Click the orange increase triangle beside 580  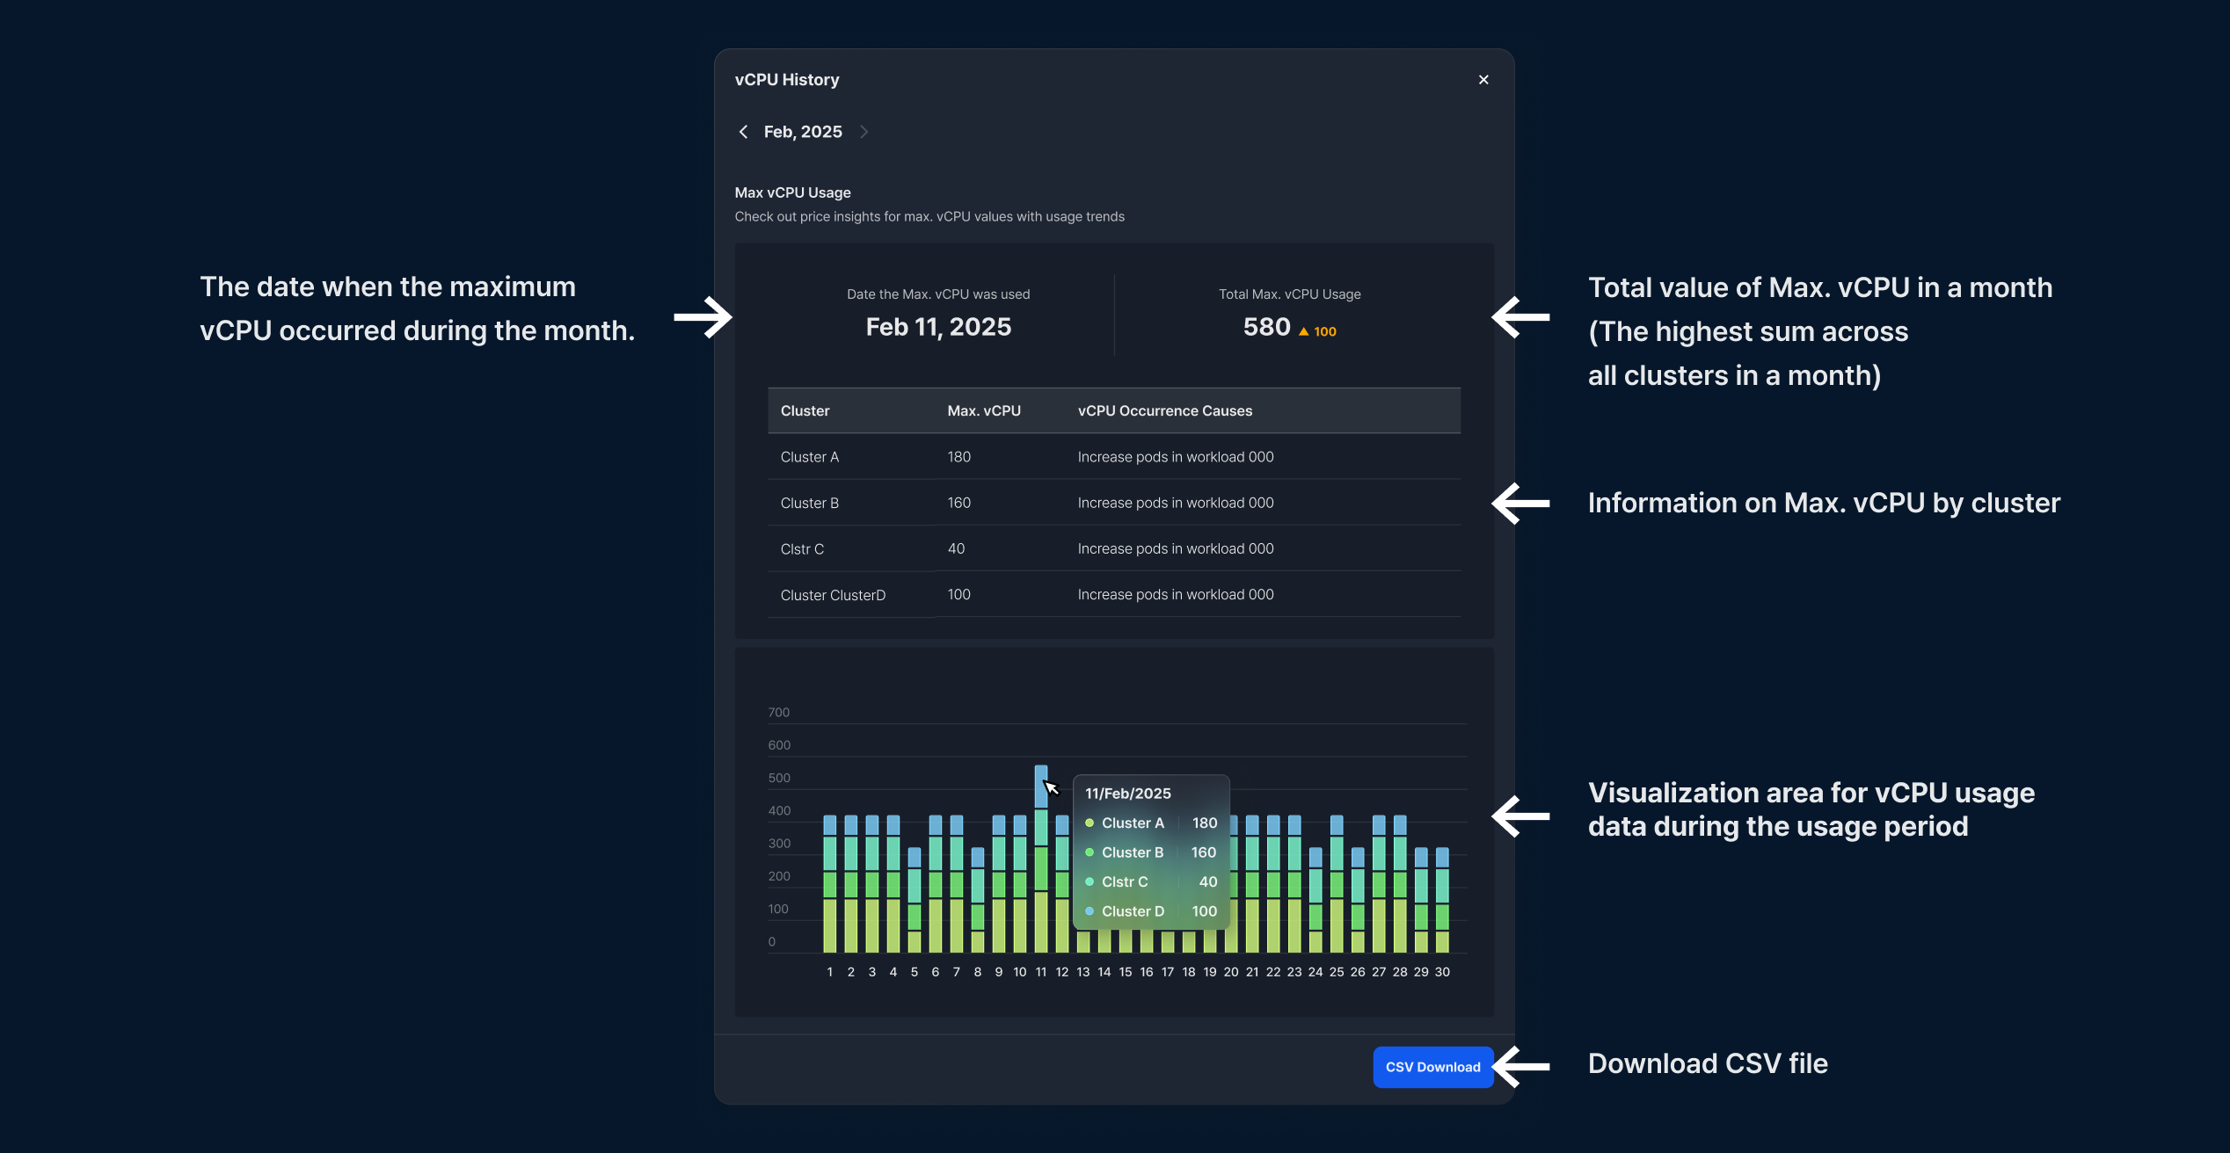1304,331
